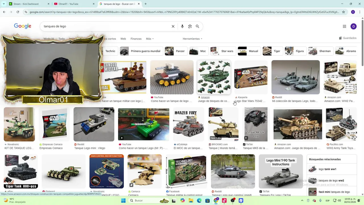Screen dimensions: 364x205
Task: Filter images by Technic chip
Action: pos(110,51)
